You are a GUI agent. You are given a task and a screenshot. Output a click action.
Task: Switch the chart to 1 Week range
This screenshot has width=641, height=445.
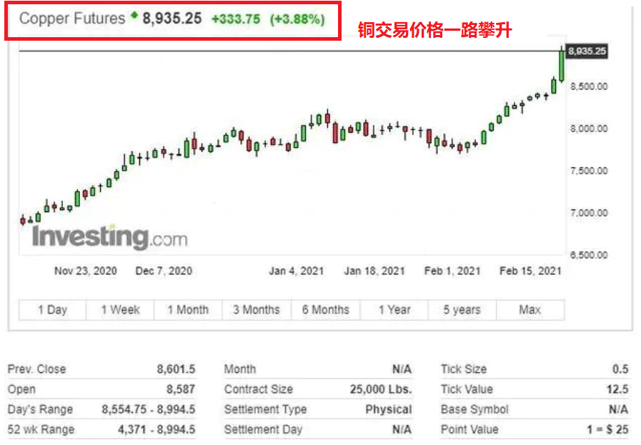(120, 310)
